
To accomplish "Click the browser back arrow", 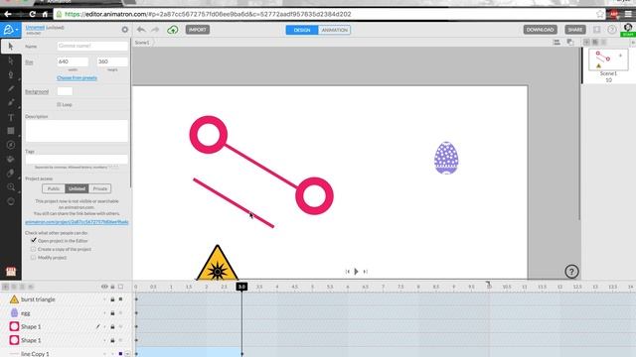I will 7,14.
